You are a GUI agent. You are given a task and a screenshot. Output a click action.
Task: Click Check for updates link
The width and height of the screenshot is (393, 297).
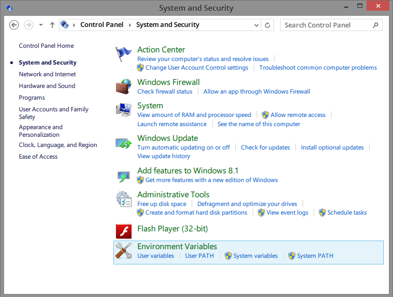[x=265, y=147]
